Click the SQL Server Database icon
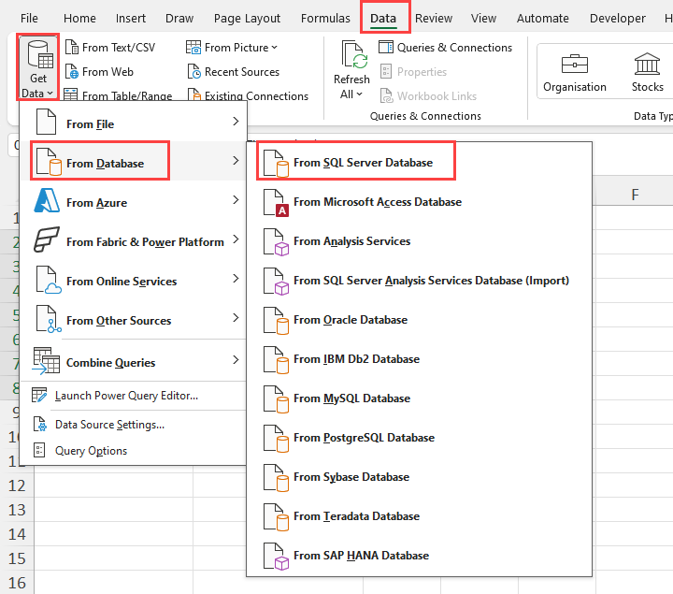Screen dimensions: 673x594 pos(276,164)
